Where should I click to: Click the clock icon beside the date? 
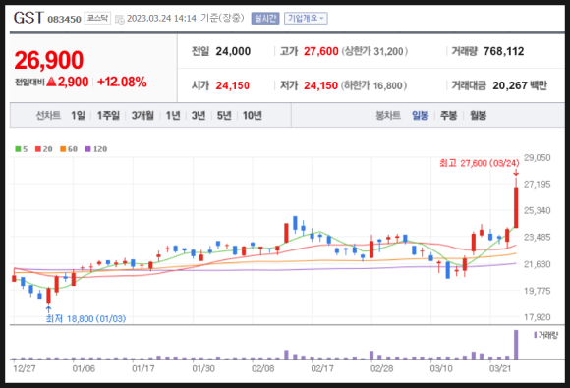click(120, 19)
